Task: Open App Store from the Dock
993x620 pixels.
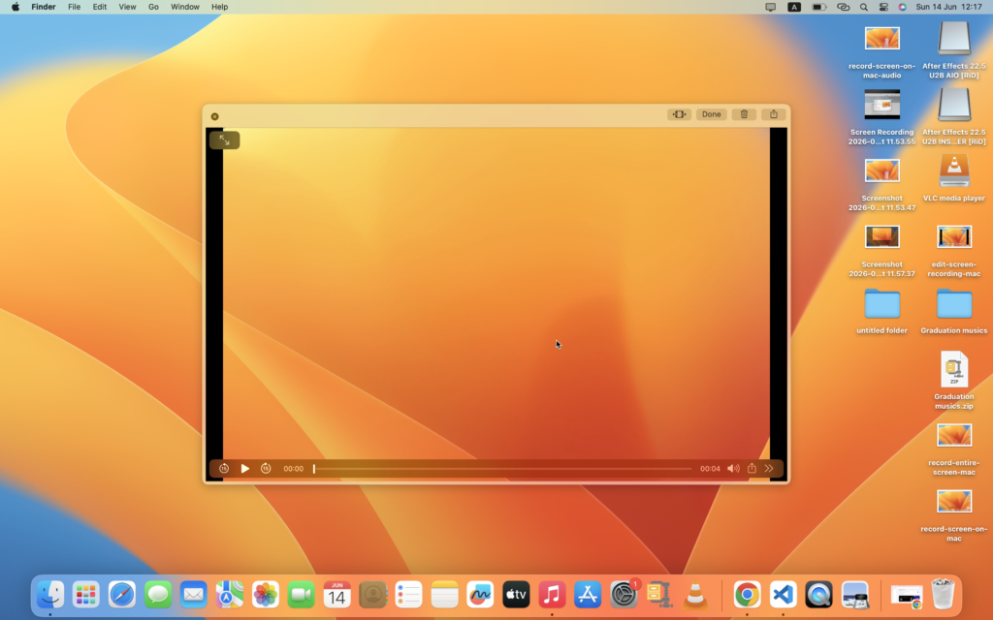Action: point(588,595)
